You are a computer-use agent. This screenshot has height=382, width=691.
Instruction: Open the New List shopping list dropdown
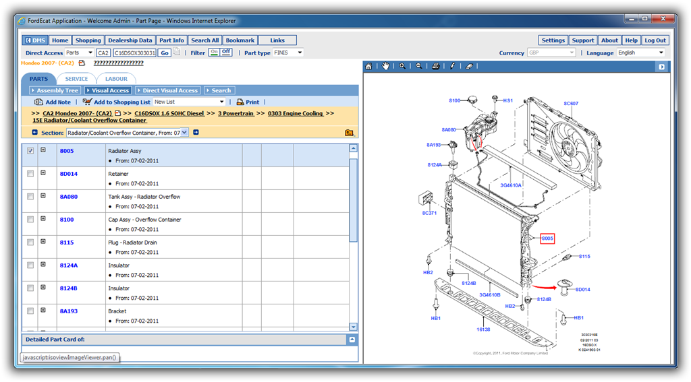click(x=190, y=102)
